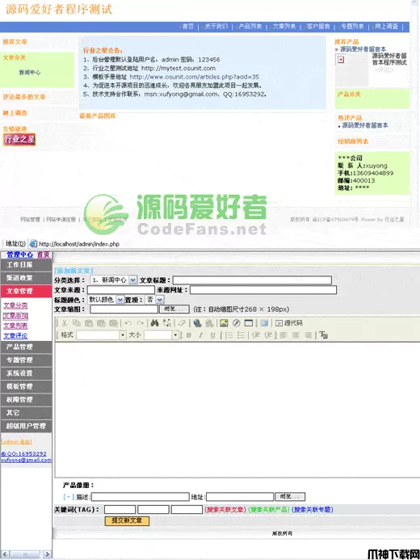
Task: Click the 搜索关联文章 red link
Action: pyautogui.click(x=225, y=510)
